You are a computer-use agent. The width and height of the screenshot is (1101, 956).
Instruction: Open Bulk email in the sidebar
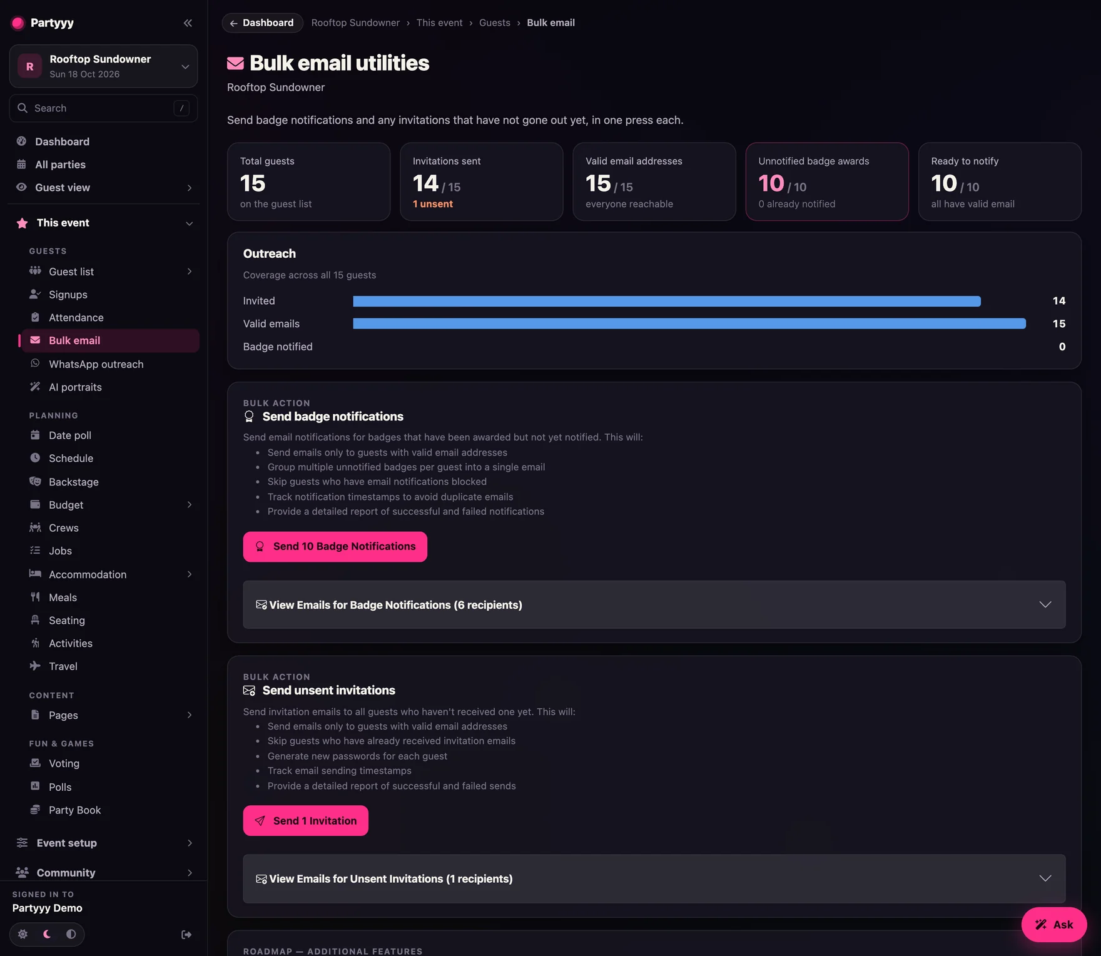pos(110,340)
